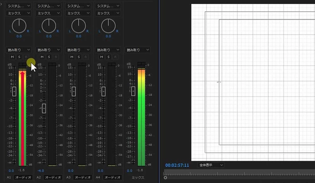Click the A1 pan knob
315x183 pixels.
(x=19, y=26)
